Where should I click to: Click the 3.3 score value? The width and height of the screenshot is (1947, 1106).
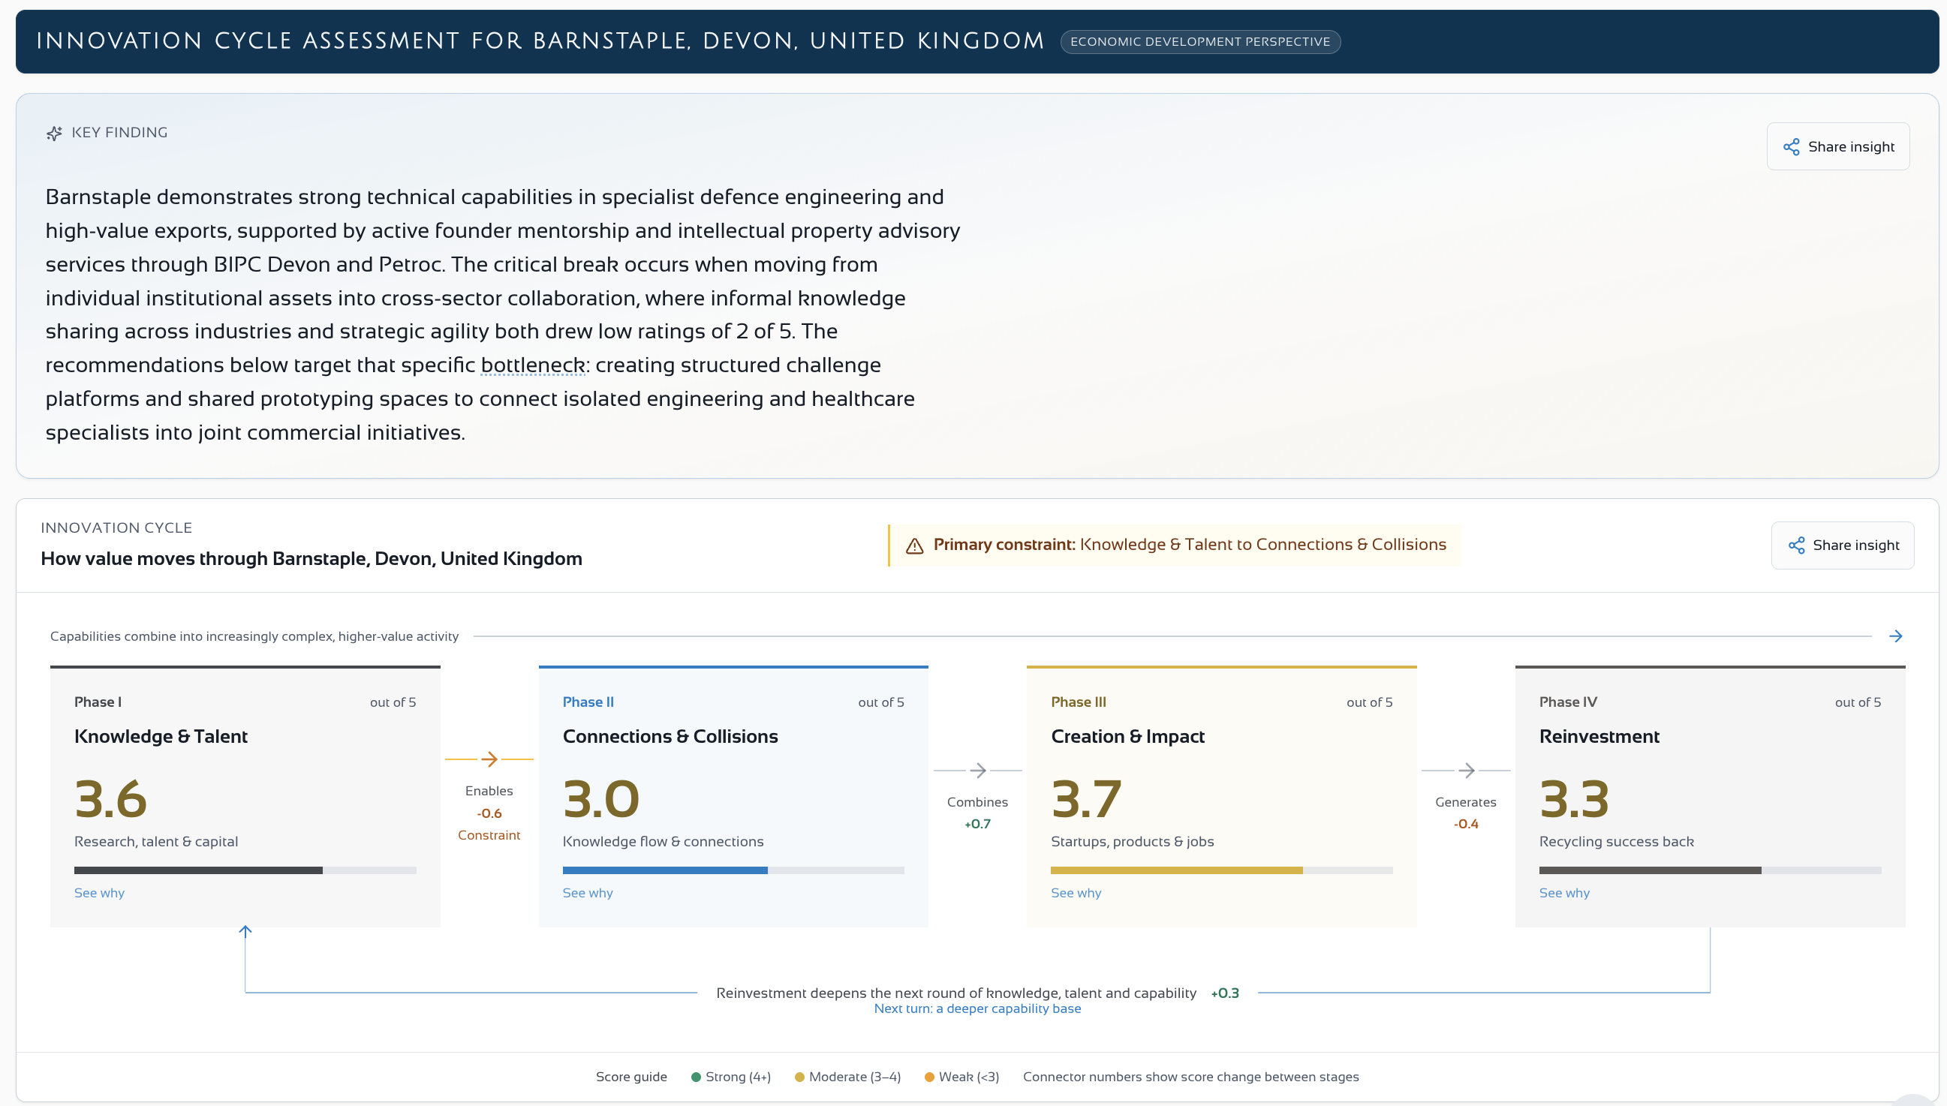1575,799
